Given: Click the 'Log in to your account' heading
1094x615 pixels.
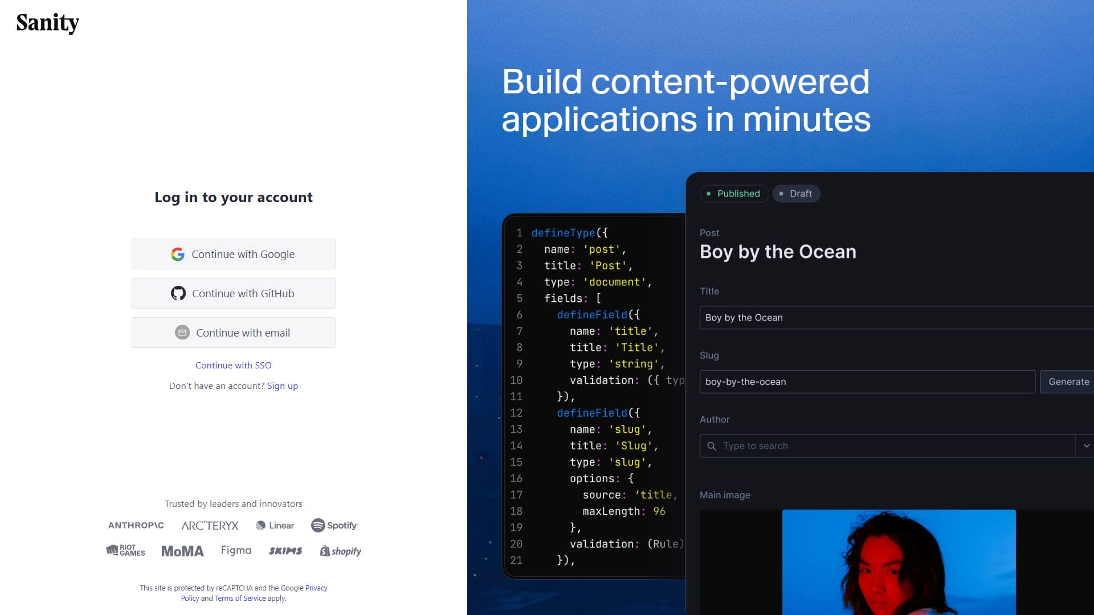Looking at the screenshot, I should click(x=234, y=197).
